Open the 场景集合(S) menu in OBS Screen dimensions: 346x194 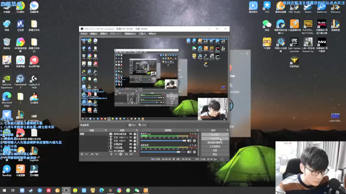tap(130, 34)
